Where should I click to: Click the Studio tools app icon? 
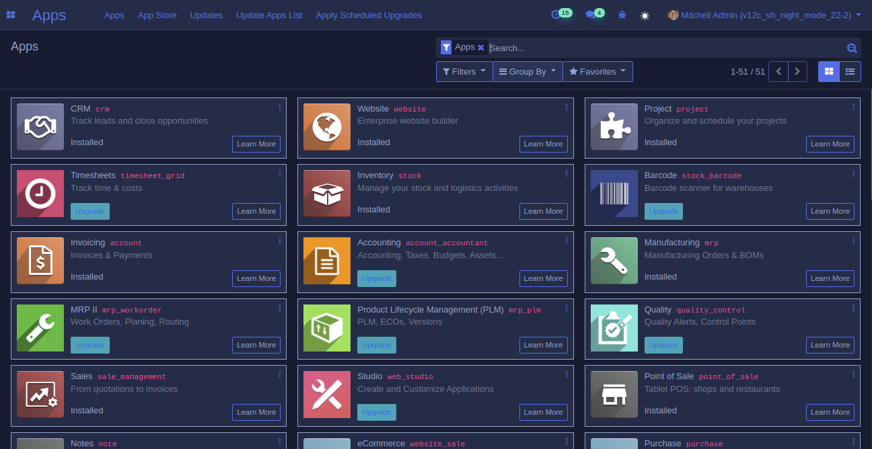tap(327, 395)
